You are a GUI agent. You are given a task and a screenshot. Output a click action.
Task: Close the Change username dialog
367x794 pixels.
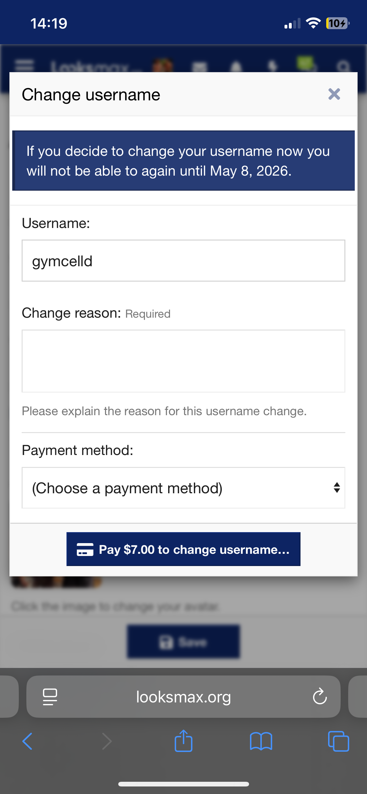(x=334, y=94)
